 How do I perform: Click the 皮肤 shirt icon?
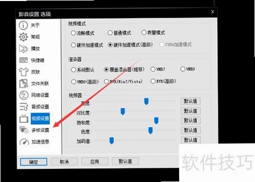click(x=23, y=72)
